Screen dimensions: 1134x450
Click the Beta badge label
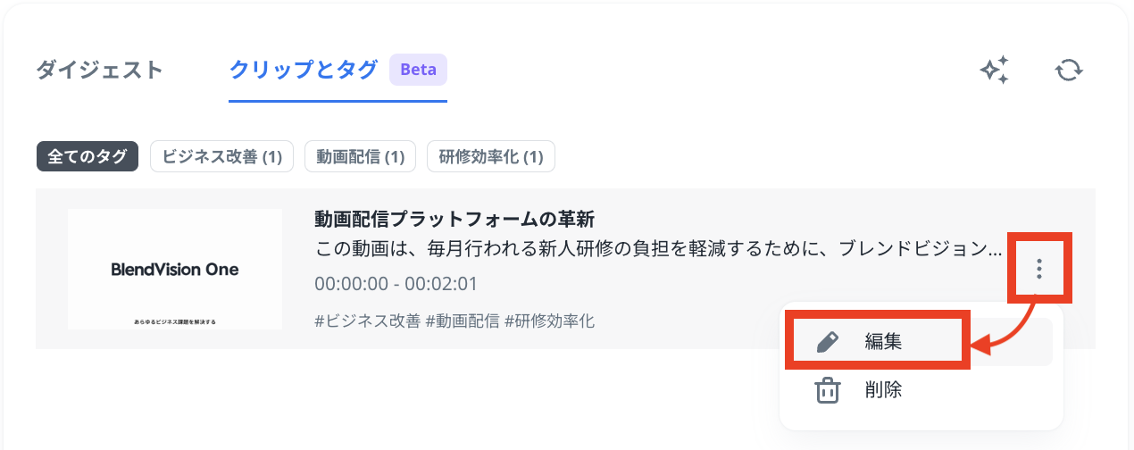point(418,70)
